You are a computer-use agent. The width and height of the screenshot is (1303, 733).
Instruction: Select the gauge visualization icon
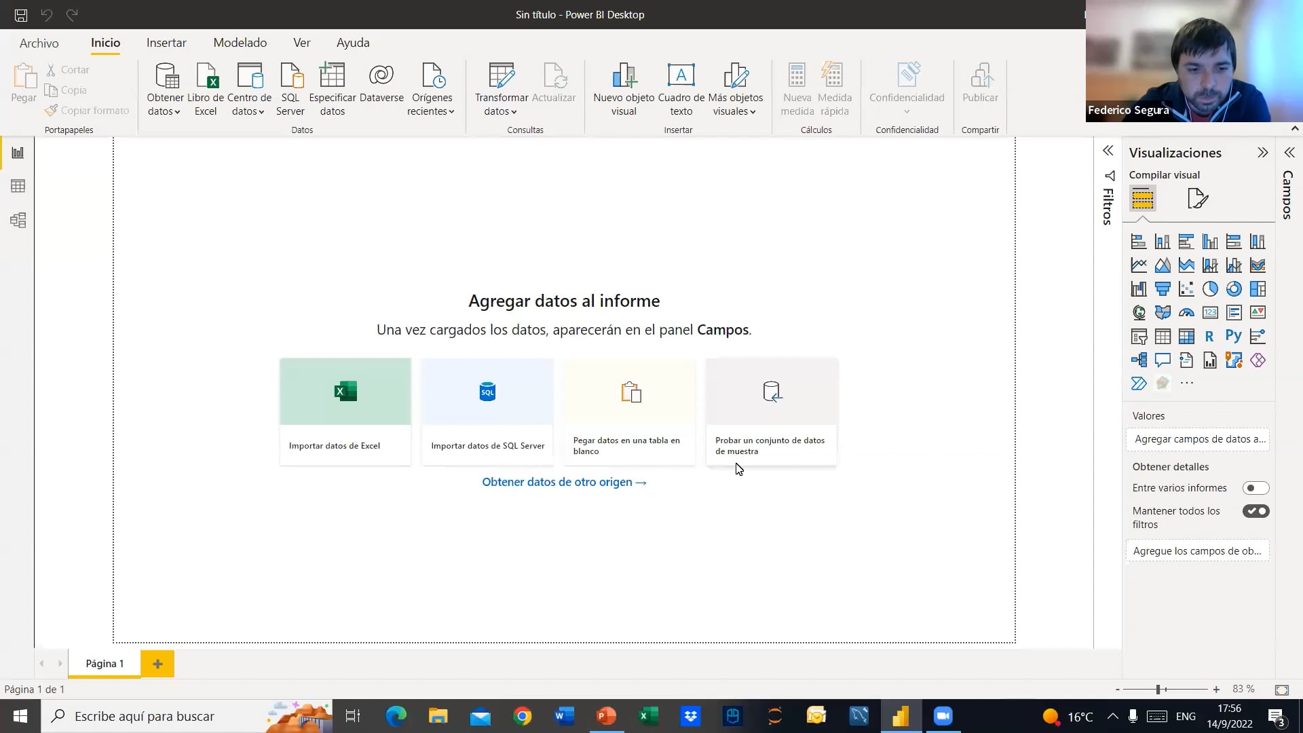(x=1187, y=312)
